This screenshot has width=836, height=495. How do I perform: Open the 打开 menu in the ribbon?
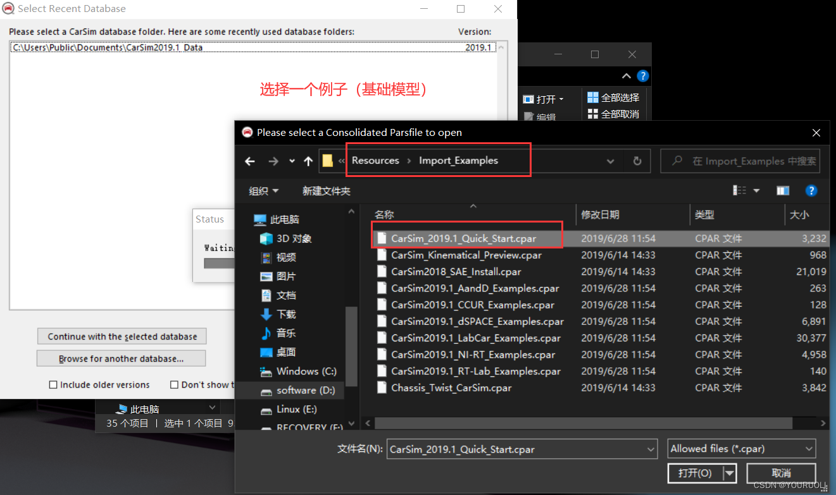(x=543, y=99)
